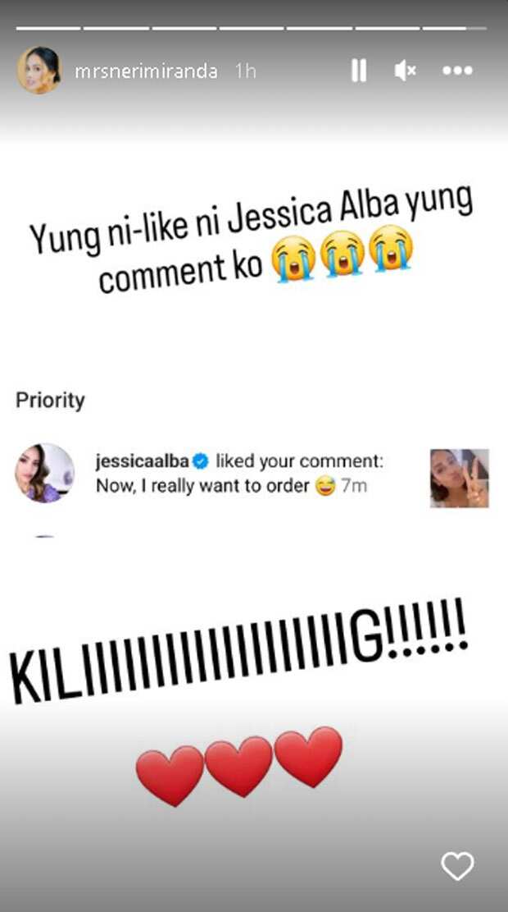Viewport: 508px width, 912px height.
Task: Tap the crying emoji stickers
Action: [x=342, y=256]
